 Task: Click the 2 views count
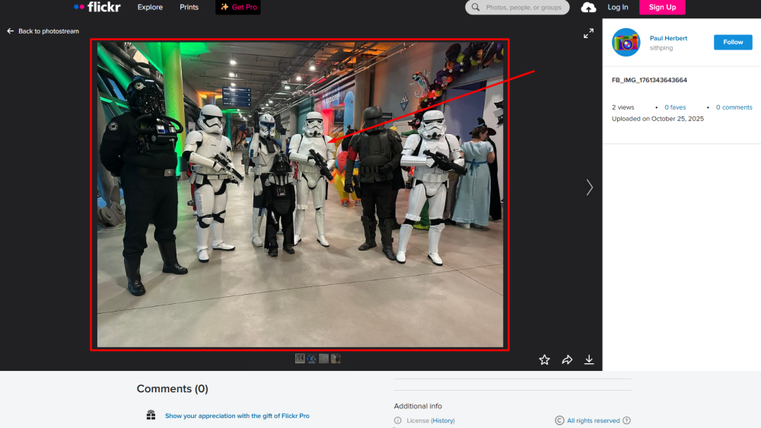(x=622, y=107)
